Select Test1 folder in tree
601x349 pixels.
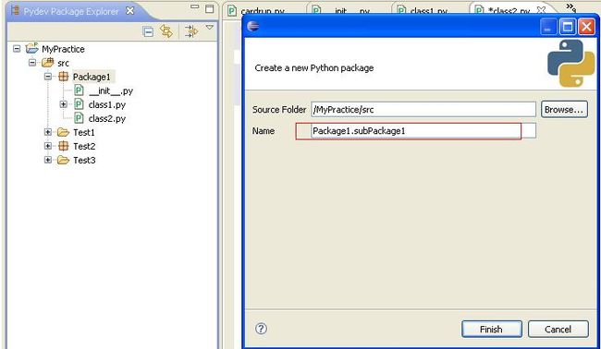tap(84, 132)
